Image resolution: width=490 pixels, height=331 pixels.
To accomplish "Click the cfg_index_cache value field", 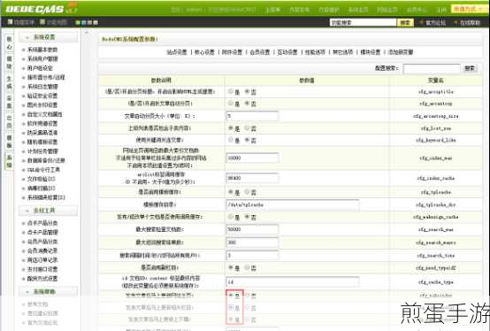I will click(252, 178).
